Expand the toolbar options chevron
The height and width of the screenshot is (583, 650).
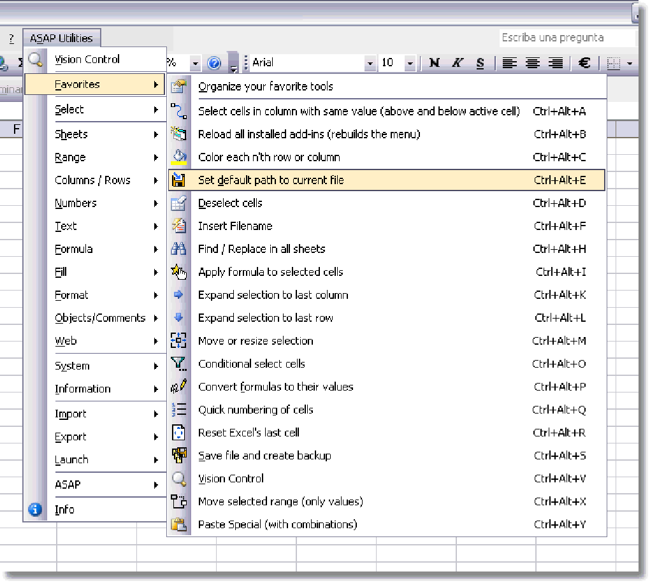[233, 63]
